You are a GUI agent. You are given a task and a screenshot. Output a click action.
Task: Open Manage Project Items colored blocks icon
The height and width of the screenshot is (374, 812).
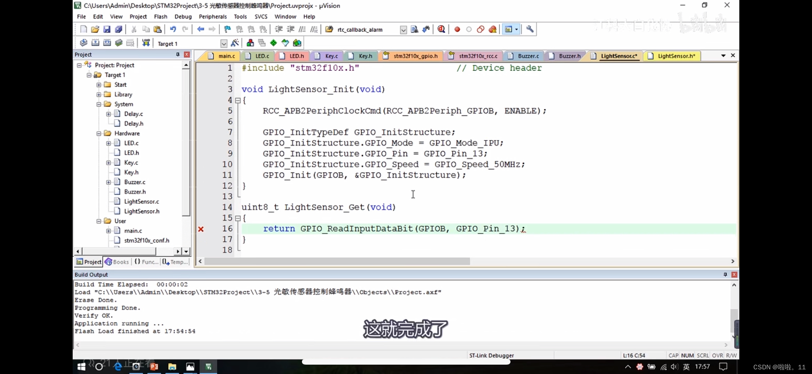click(250, 43)
